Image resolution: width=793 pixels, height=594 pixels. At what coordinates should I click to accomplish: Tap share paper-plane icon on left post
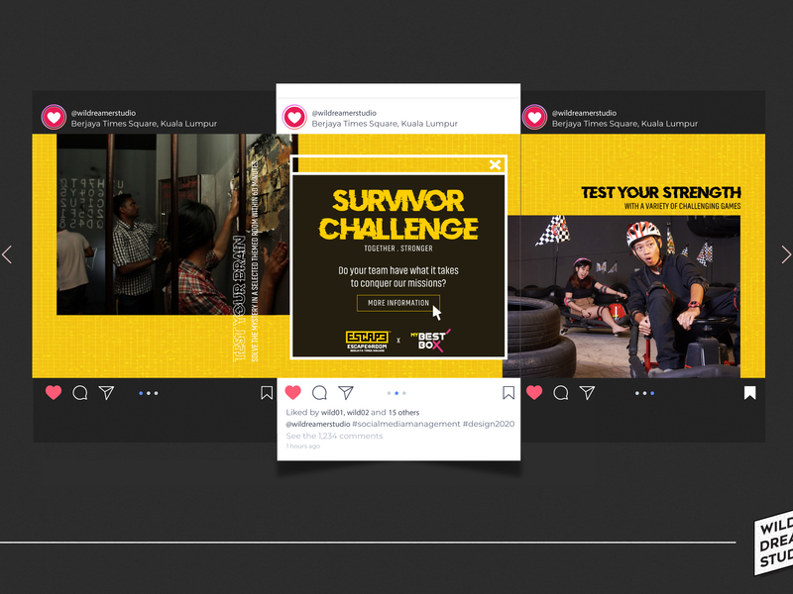[106, 392]
